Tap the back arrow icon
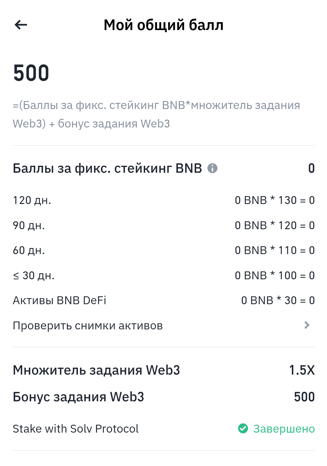The image size is (327, 466). [x=21, y=25]
